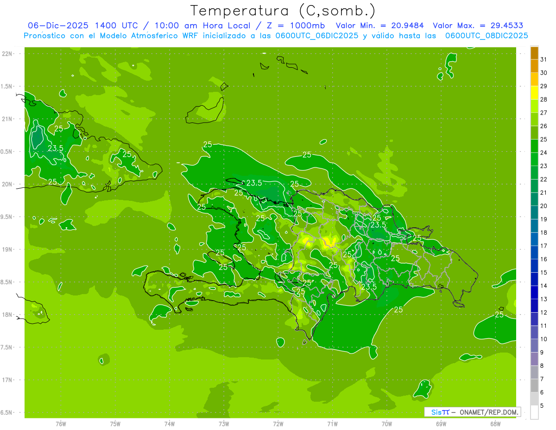Image resolution: width=556 pixels, height=430 pixels.
Task: Click the "76W" longitude axis label
Action: (61, 424)
